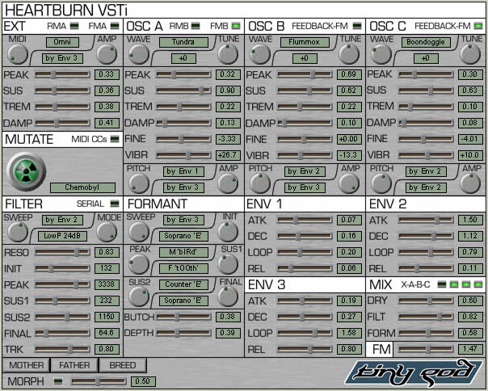Viewport: 488px width, 391px height.
Task: Toggle the first X-A-B-C mix LED
Action: click(442, 284)
